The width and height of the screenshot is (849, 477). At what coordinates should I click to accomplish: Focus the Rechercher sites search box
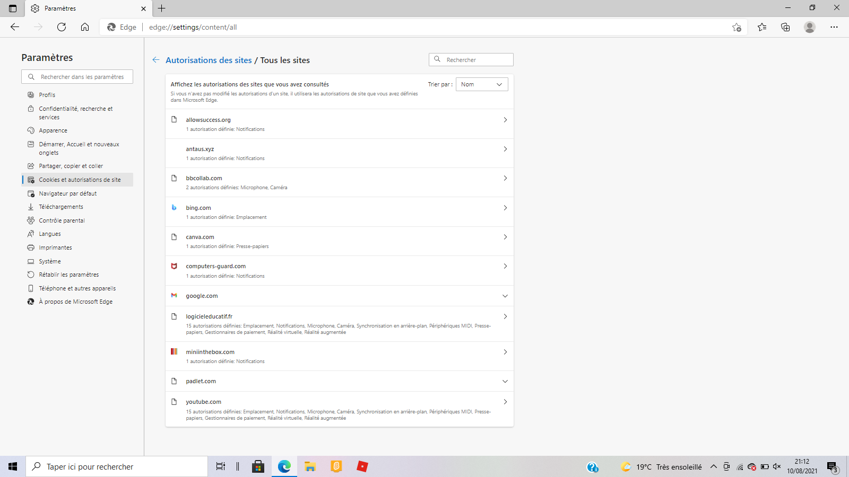coord(471,60)
